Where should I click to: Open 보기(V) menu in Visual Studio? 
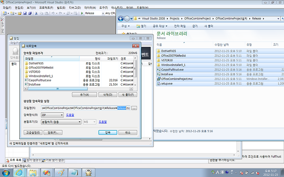coord(31,7)
